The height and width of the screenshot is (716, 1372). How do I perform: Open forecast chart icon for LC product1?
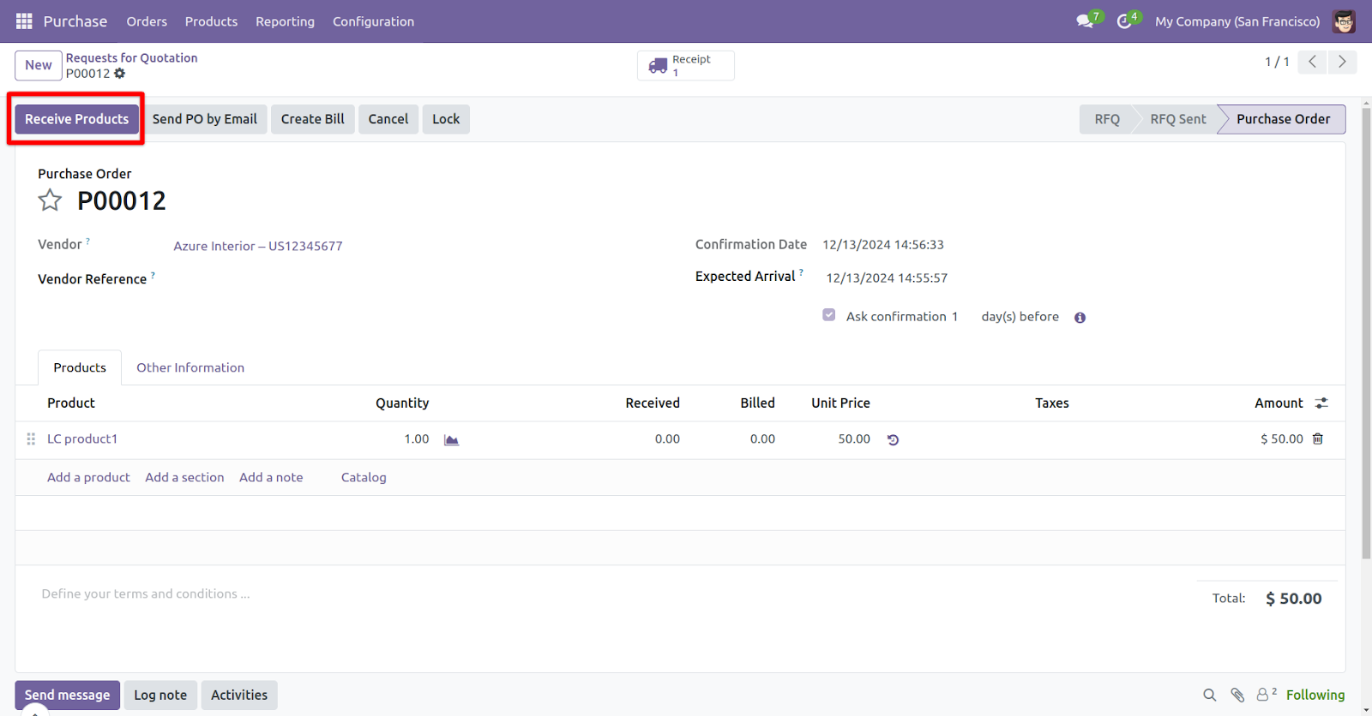tap(451, 439)
